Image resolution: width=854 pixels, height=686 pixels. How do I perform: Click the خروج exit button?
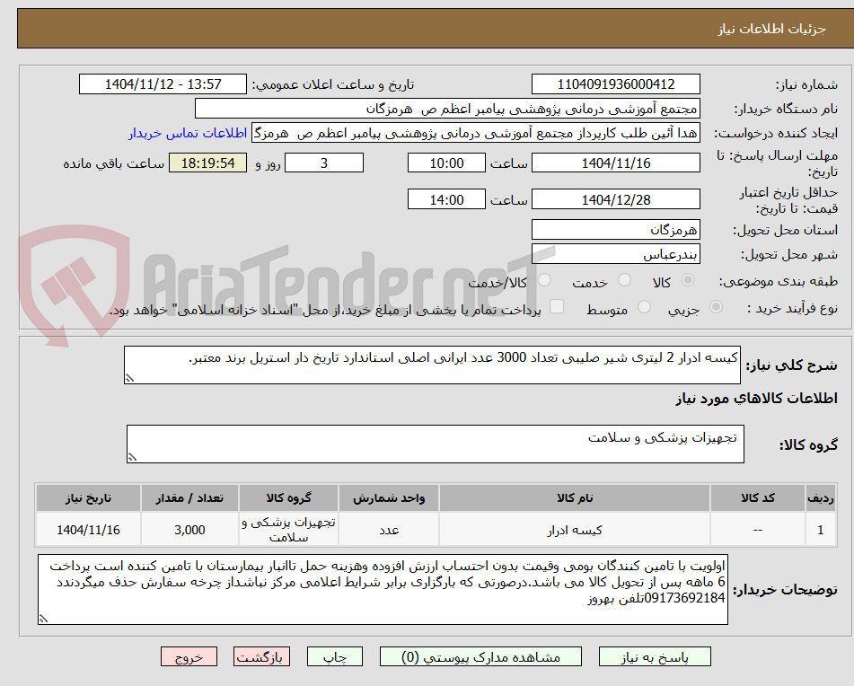(x=189, y=656)
